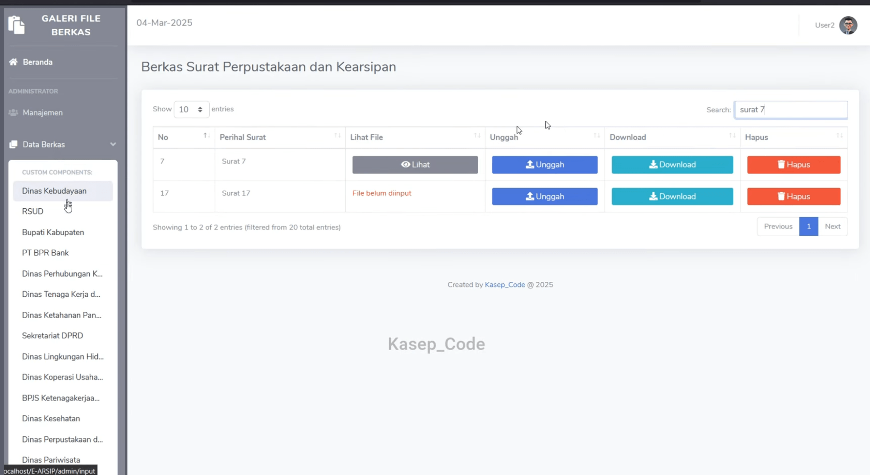Screen dimensions: 871x475
Task: Click the 'File belum diinput' text
Action: pos(381,193)
